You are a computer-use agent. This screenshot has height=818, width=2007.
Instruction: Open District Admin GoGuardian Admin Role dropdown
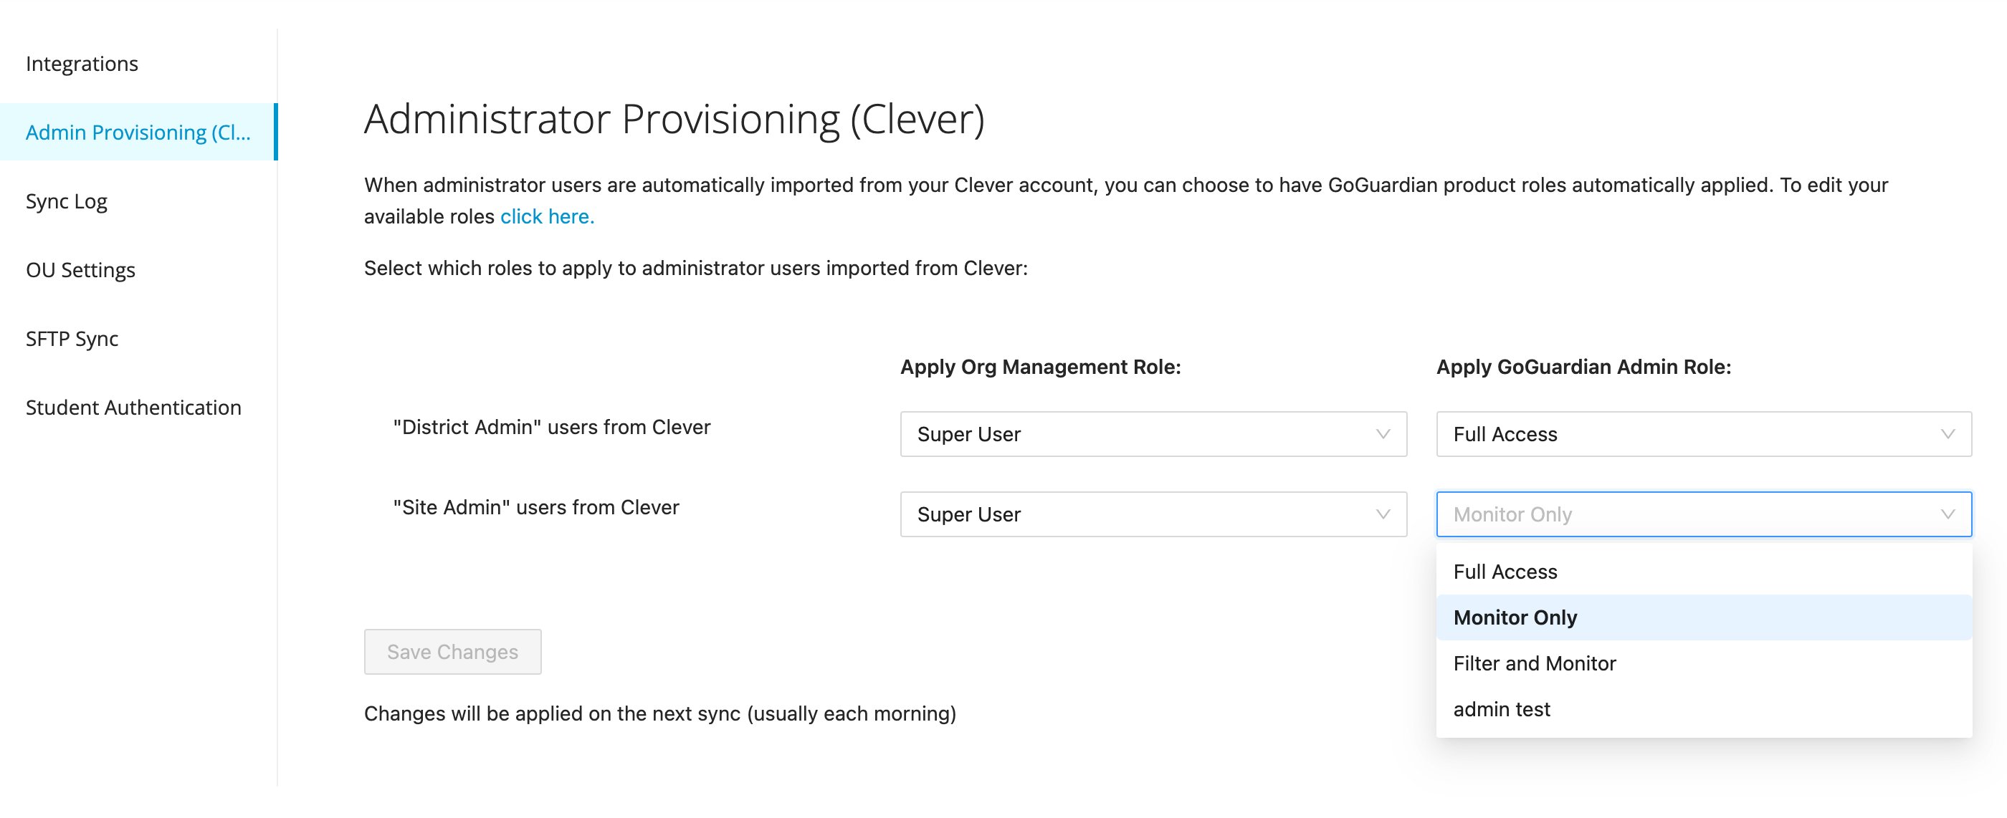(x=1704, y=433)
